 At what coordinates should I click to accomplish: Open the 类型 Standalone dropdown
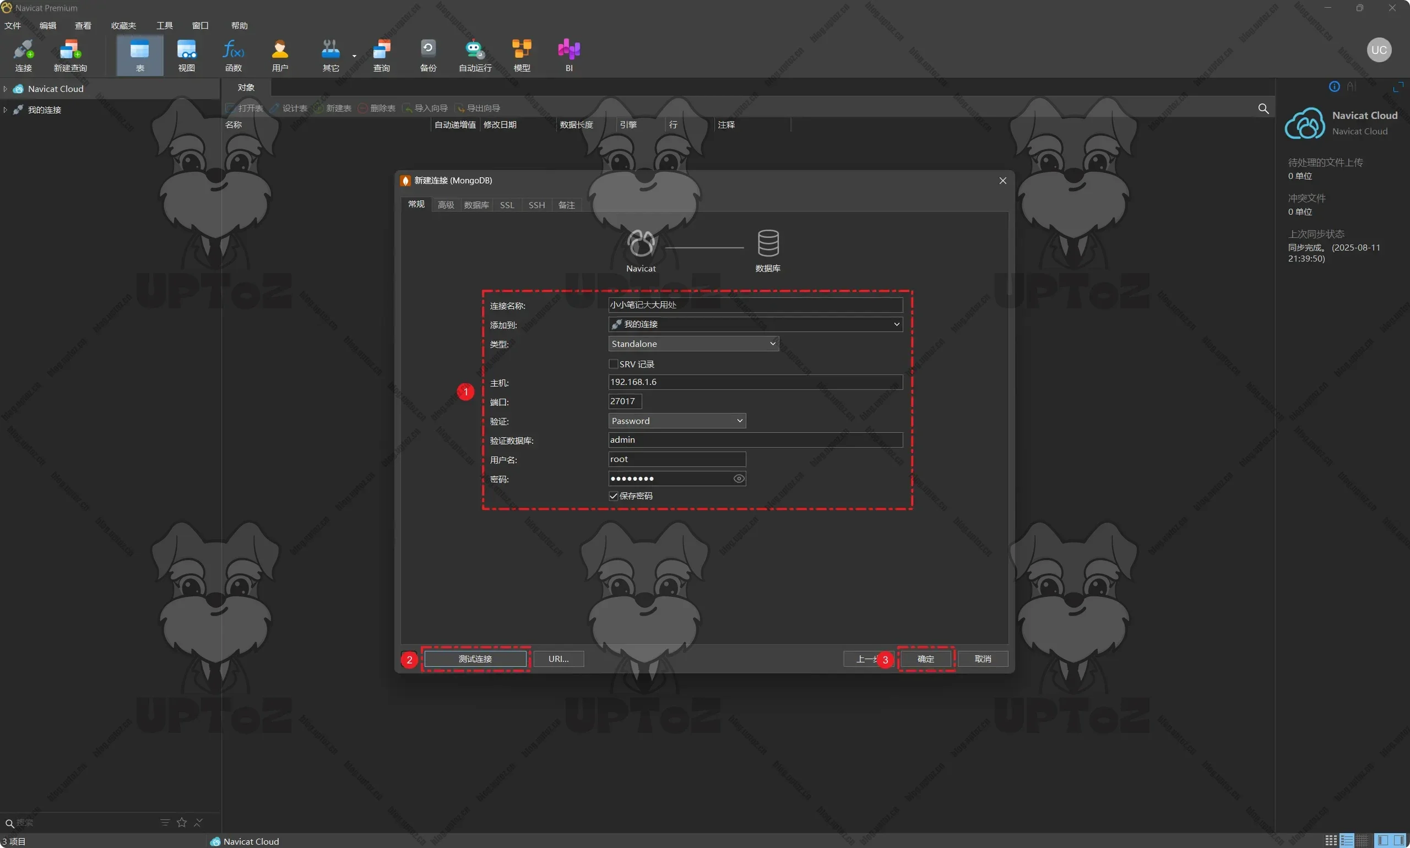coord(693,344)
